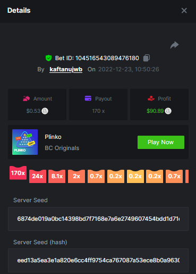This screenshot has width=196, height=274.
Task: Select the 170x multiplier tile
Action: [x=18, y=173]
